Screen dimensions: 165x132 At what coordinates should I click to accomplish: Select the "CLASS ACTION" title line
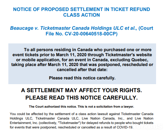click(81, 15)
